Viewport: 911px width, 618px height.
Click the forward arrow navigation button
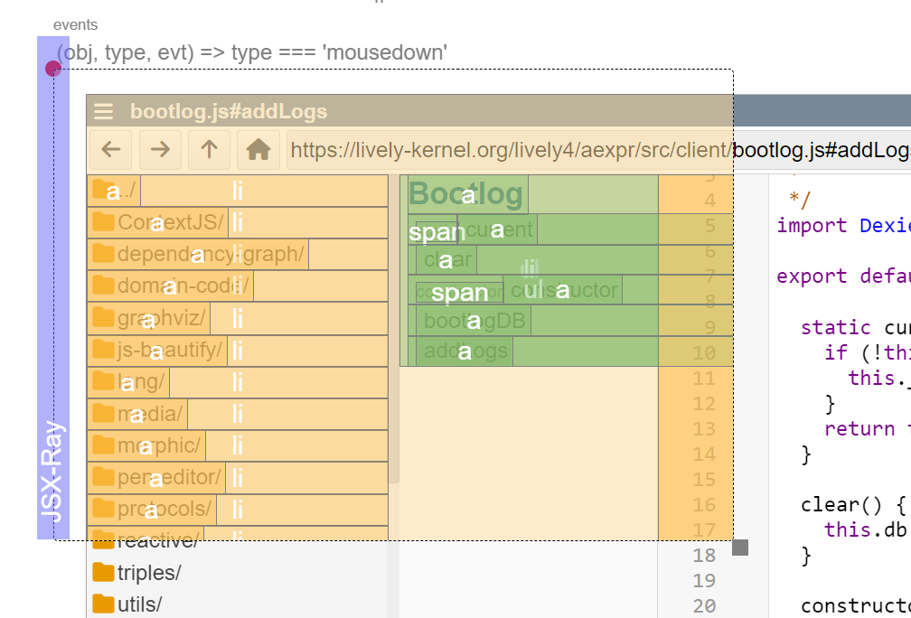160,149
